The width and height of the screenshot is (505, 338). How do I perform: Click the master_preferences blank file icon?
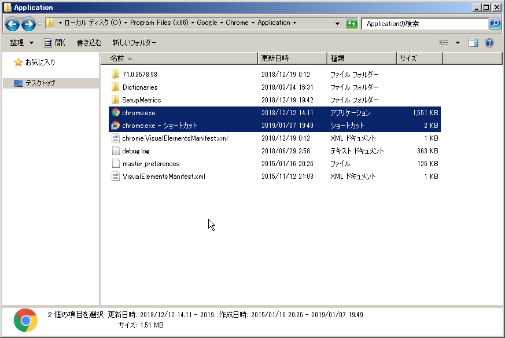(x=116, y=163)
